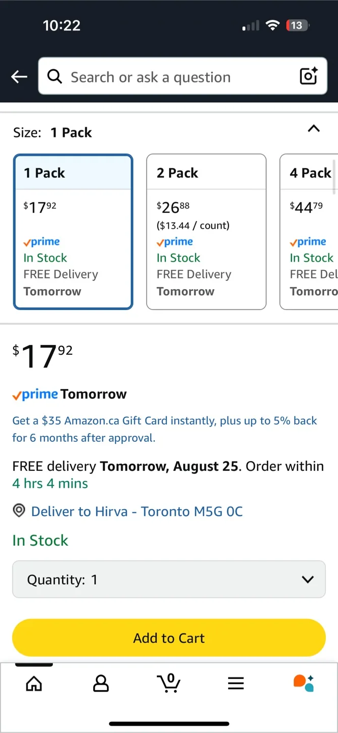
Task: Open the hamburger menu icon
Action: coord(236,684)
